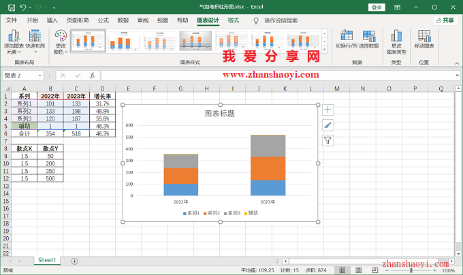Click the zoom in plus button
This screenshot has width=463, height=275.
pos(435,270)
